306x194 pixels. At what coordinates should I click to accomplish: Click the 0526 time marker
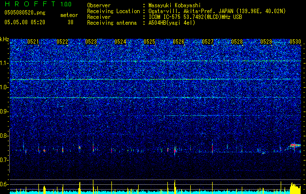[179, 42]
